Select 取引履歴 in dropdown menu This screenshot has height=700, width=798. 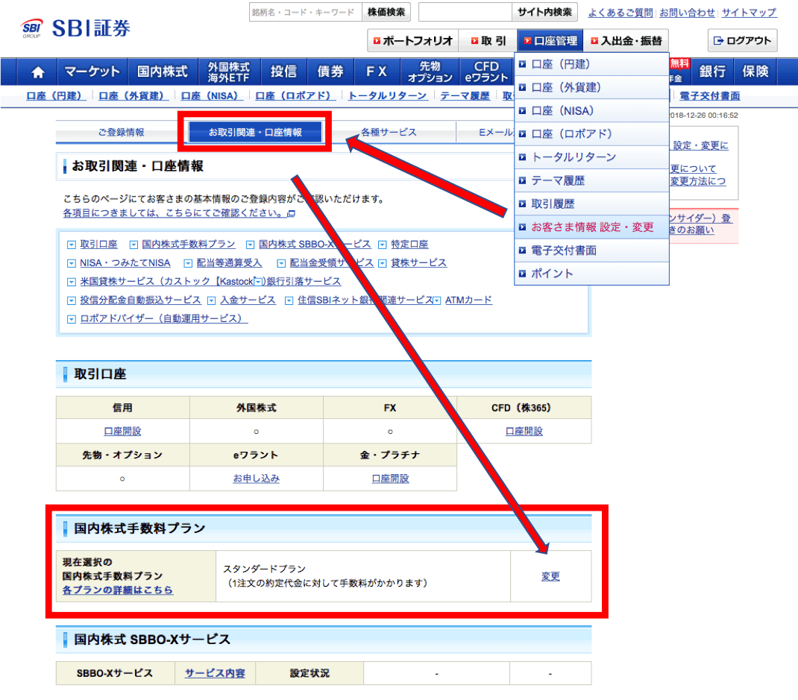(591, 204)
